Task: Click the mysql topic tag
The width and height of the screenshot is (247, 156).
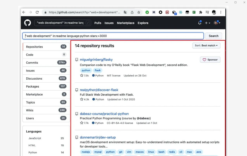Action: click(98, 152)
